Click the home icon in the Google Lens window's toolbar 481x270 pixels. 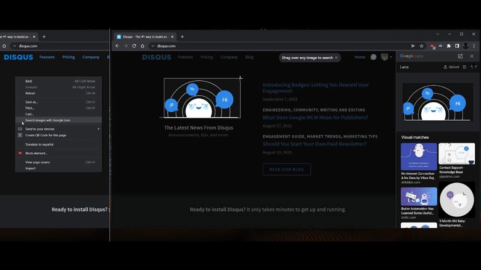[x=142, y=46]
